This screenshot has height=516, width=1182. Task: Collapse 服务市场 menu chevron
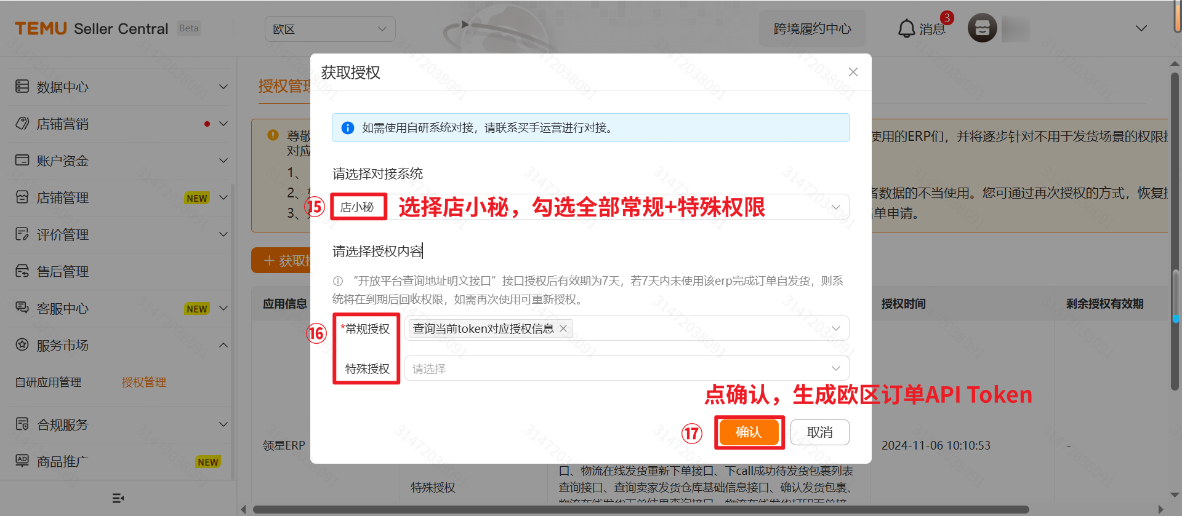tap(223, 345)
